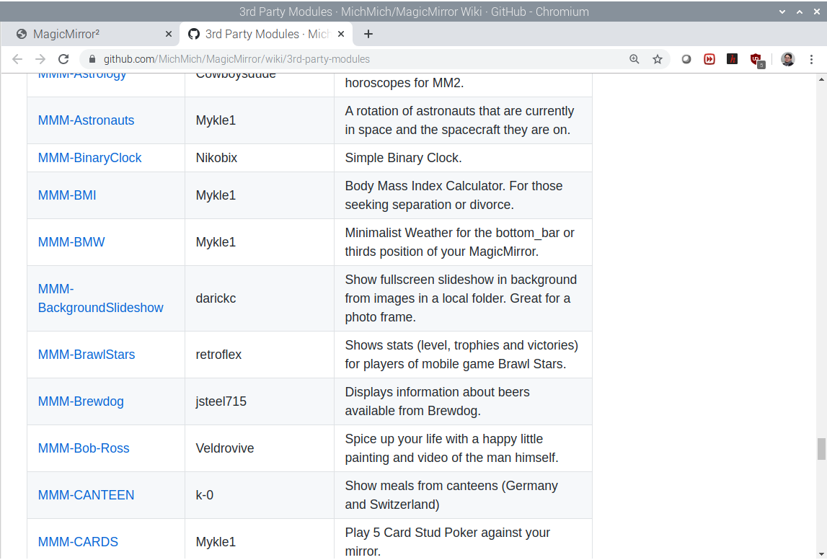Click the Body Mass Index Calculator description
The image size is (827, 560).
pos(454,195)
